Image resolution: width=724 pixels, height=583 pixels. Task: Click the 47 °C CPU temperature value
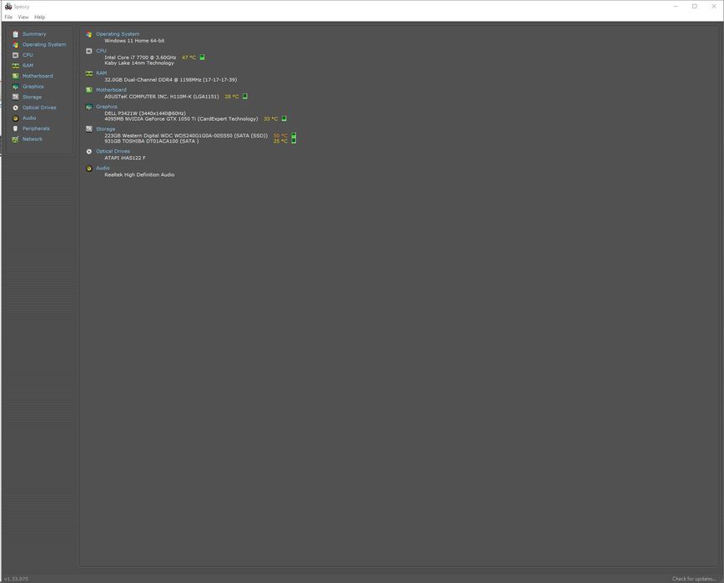[x=189, y=58]
